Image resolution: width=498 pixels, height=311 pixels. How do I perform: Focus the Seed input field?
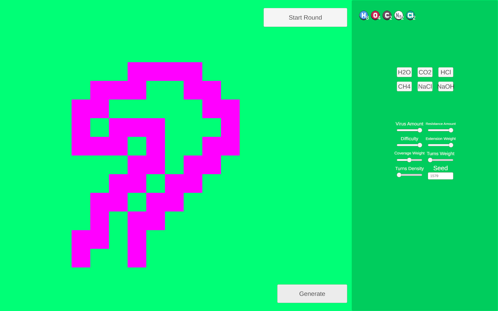440,176
